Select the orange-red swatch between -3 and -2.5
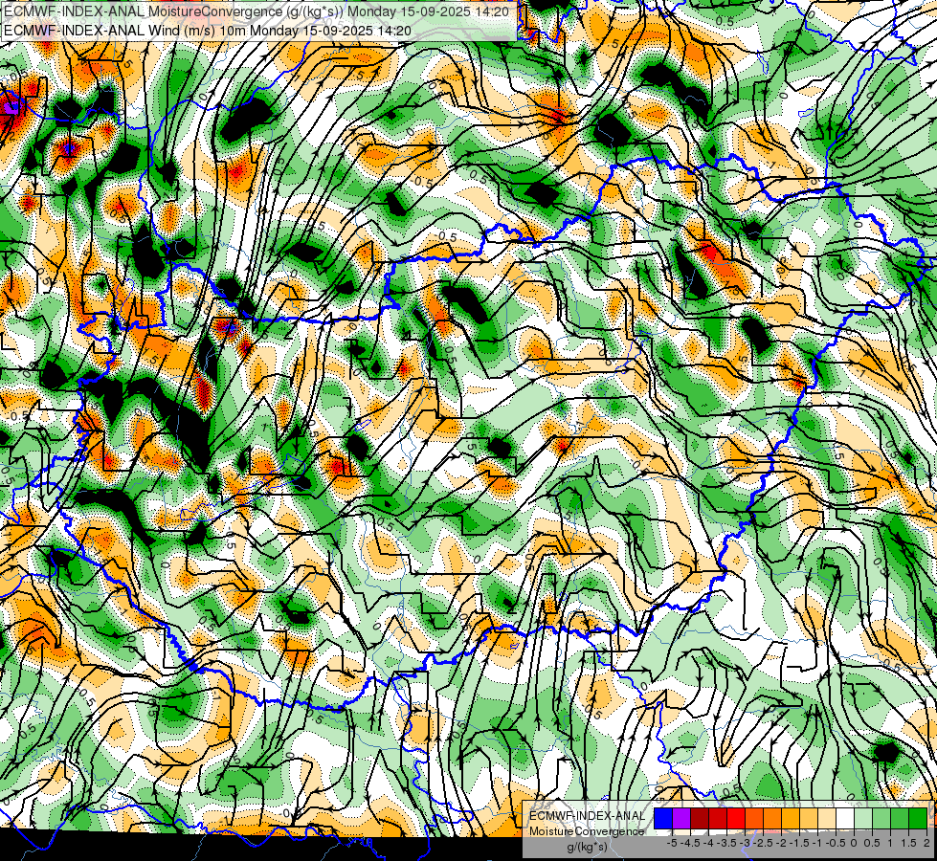Screen dimensions: 937x861 coord(754,819)
